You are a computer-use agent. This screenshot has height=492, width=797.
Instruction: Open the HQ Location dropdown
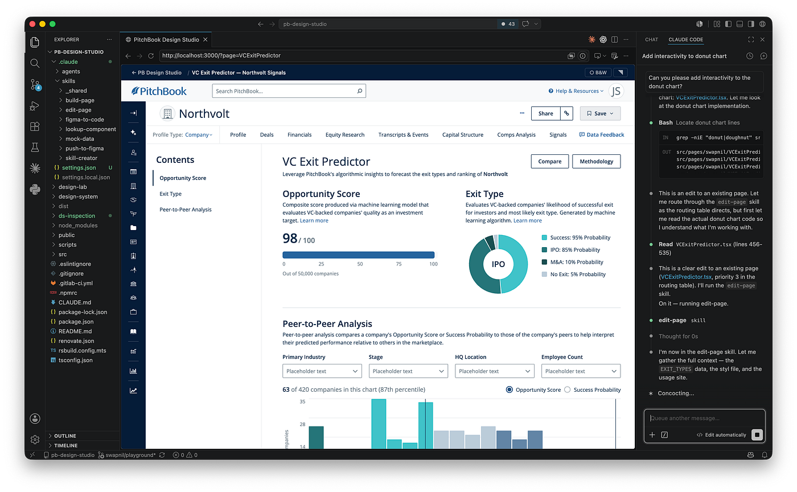[494, 371]
